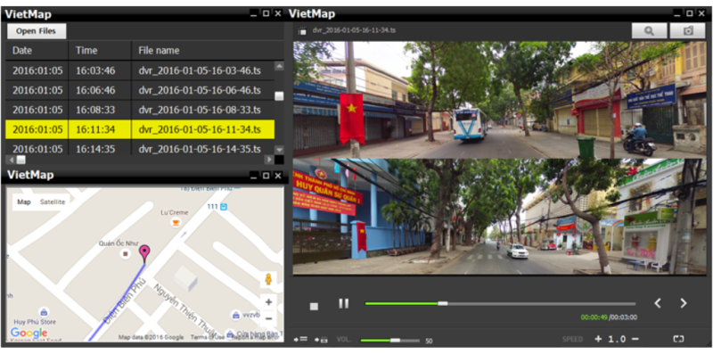Screen dimensions: 713x354
Task: Toggle the fullscreen icon beside speed controls
Action: (679, 339)
